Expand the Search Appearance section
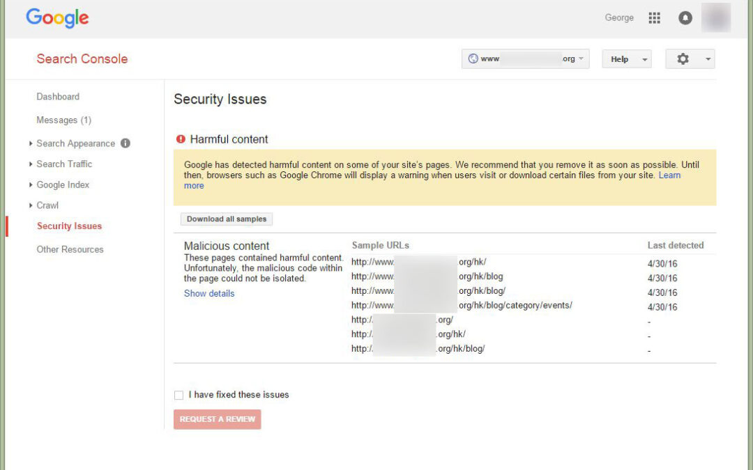This screenshot has width=753, height=470. [31, 143]
